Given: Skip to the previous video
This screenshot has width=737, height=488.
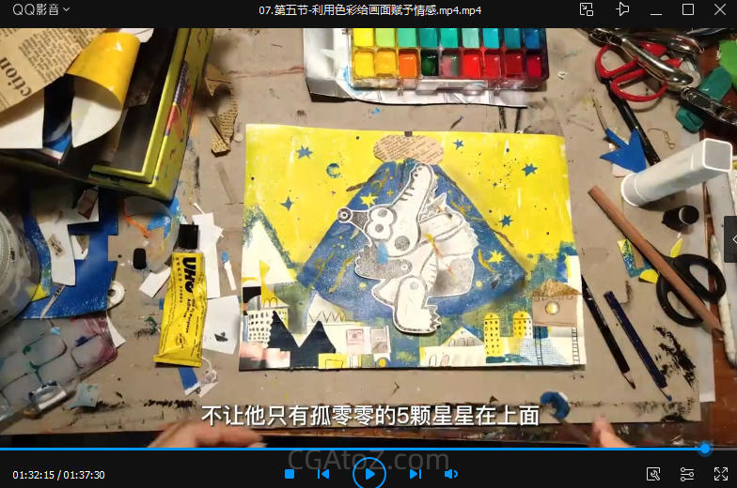Looking at the screenshot, I should pyautogui.click(x=323, y=474).
